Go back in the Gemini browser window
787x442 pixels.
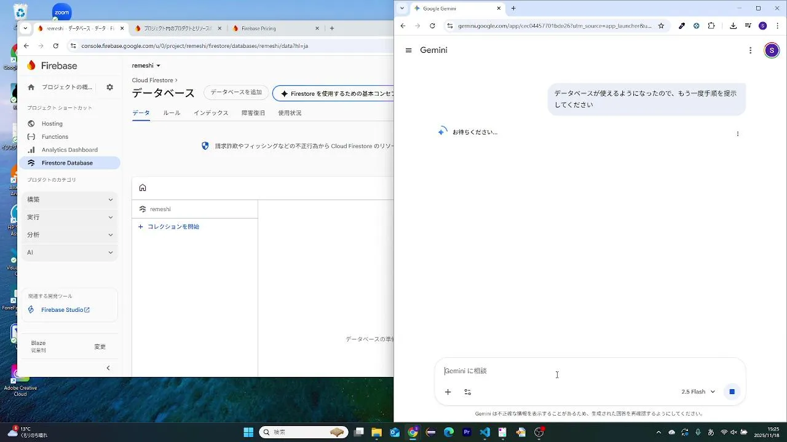tap(403, 26)
